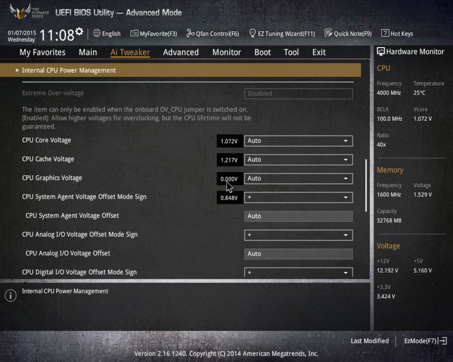The height and width of the screenshot is (362, 453).
Task: Click the Hardware Monitor screen icon
Action: coord(381,52)
